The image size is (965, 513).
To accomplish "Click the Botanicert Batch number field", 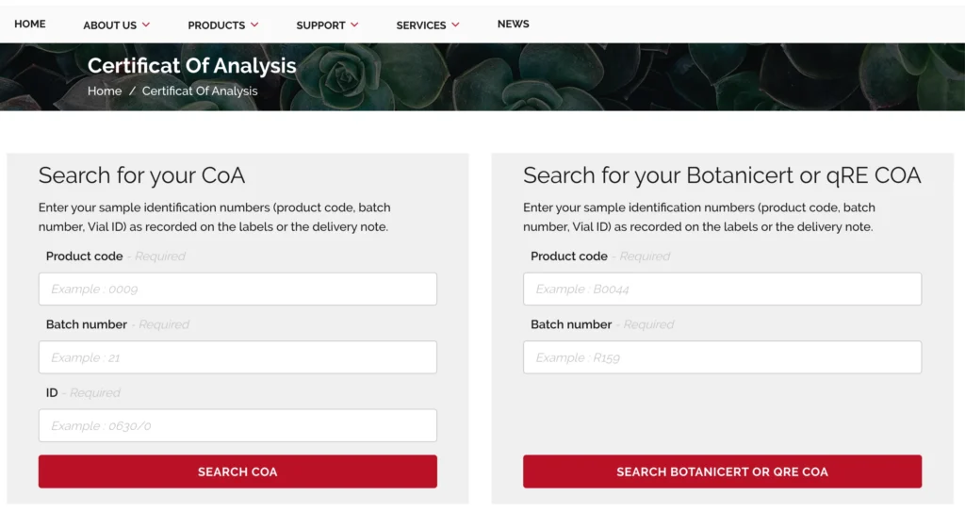I will [722, 357].
